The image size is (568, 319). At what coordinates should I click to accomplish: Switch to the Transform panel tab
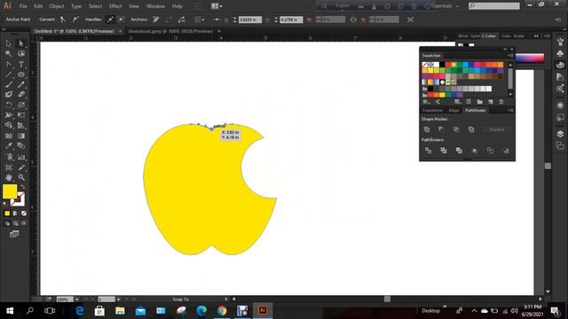tap(432, 110)
